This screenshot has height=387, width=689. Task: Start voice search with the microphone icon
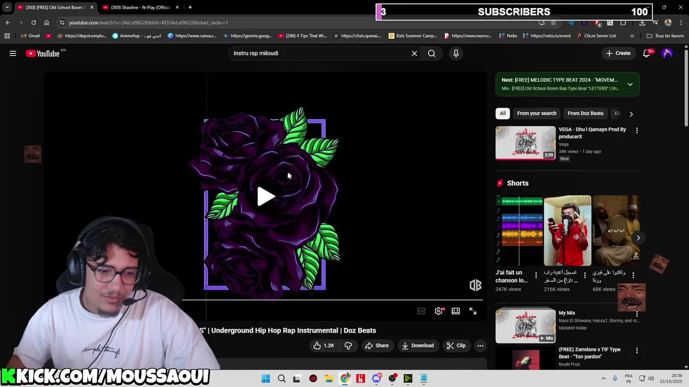[456, 53]
